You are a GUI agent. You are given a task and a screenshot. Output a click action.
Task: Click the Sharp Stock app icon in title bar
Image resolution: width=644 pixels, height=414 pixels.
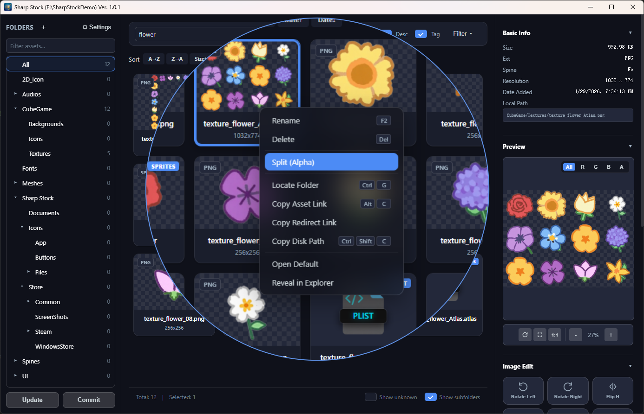pos(7,7)
